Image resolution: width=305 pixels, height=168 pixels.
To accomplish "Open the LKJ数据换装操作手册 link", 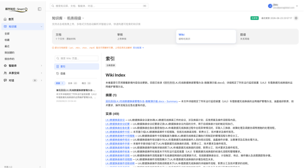I will tap(118, 144).
